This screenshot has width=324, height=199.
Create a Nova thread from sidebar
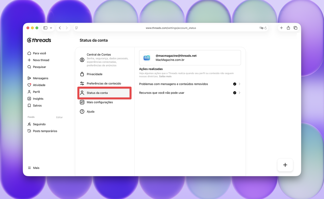[x=38, y=60]
